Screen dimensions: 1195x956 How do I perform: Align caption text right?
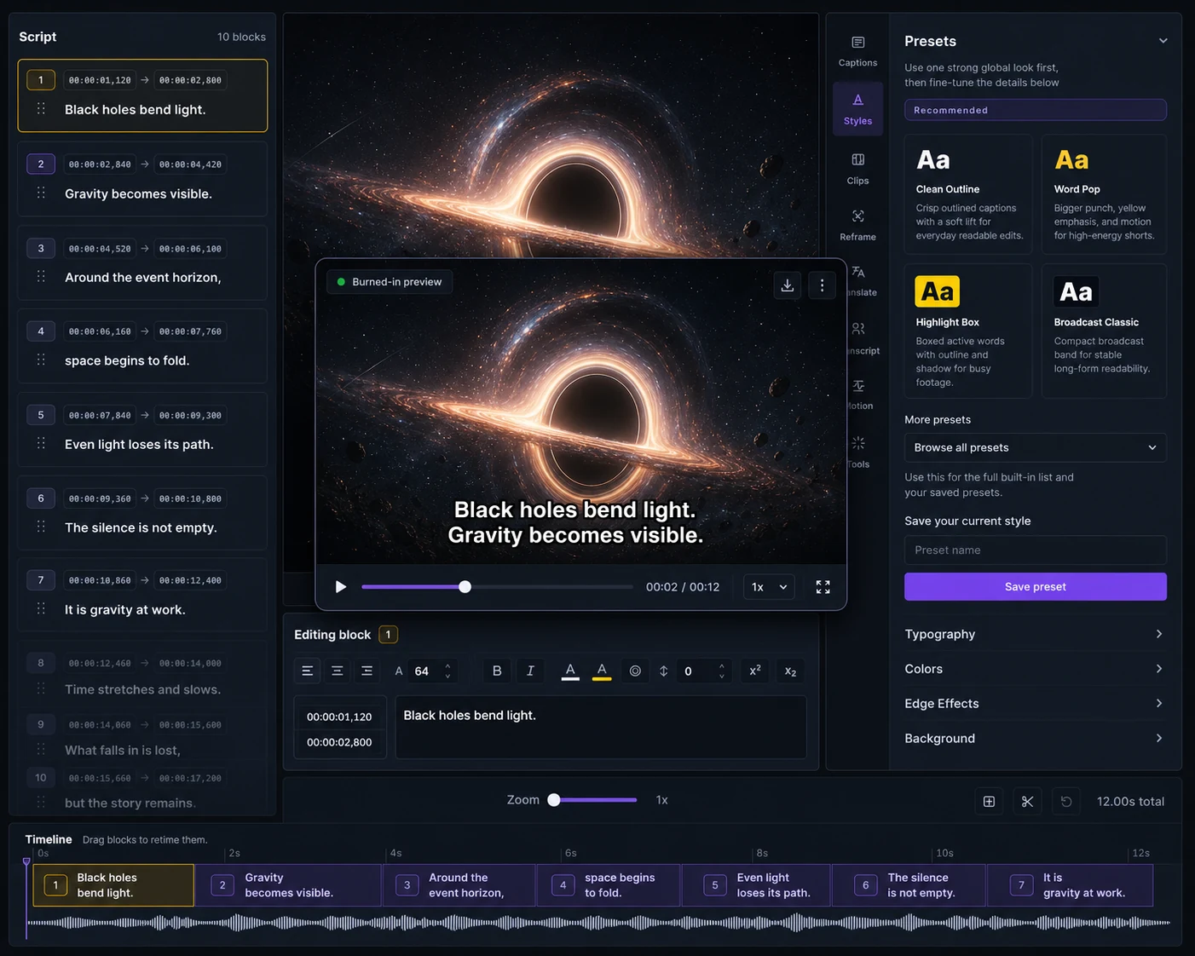point(367,671)
